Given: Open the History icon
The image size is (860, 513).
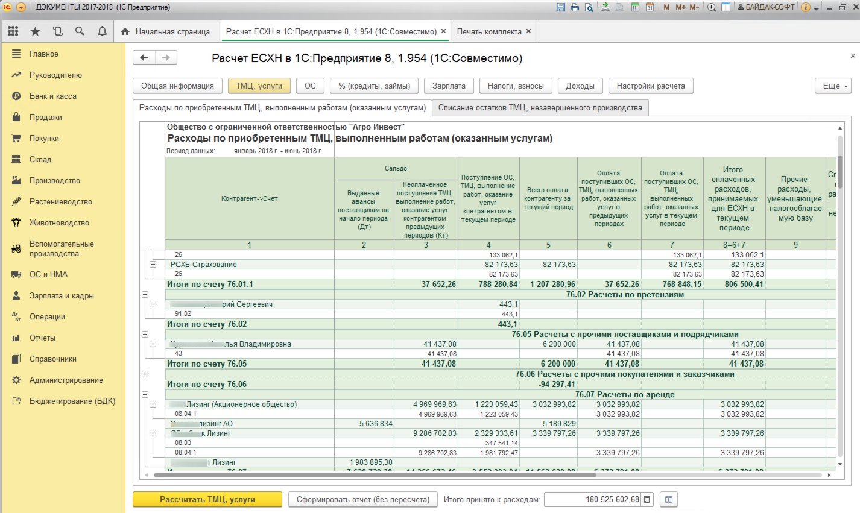Looking at the screenshot, I should point(58,31).
